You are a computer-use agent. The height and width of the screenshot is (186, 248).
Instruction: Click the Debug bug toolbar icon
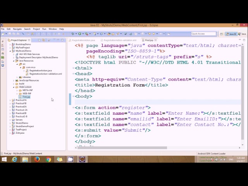click(73, 34)
